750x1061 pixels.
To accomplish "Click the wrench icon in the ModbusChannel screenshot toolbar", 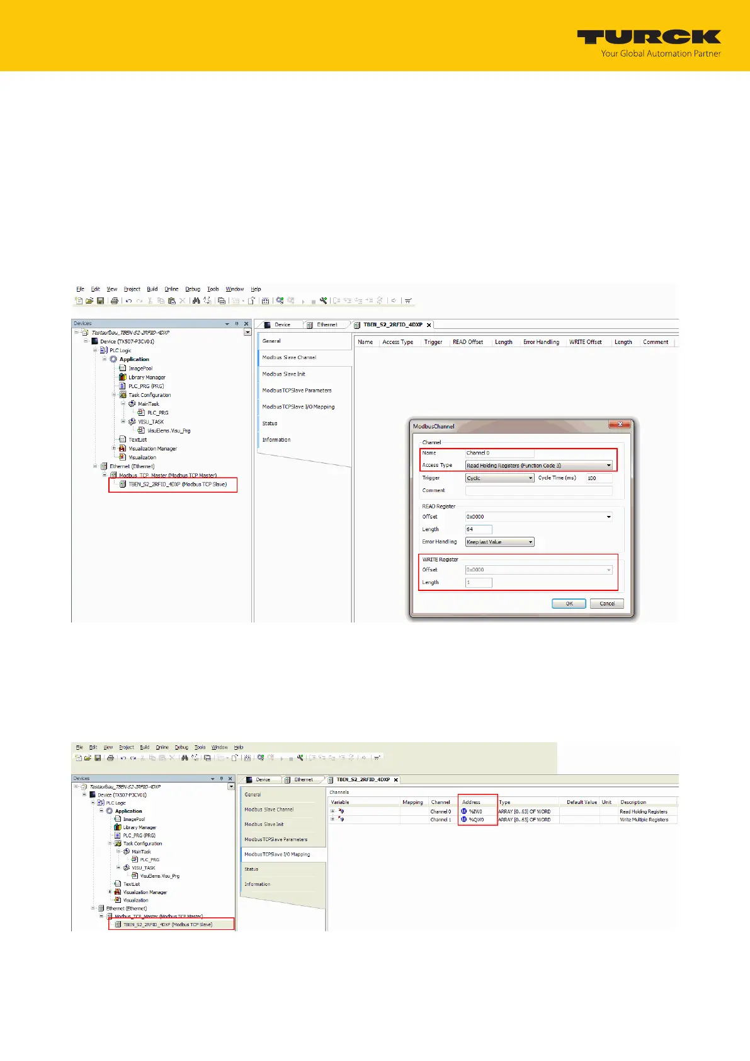I will point(323,301).
